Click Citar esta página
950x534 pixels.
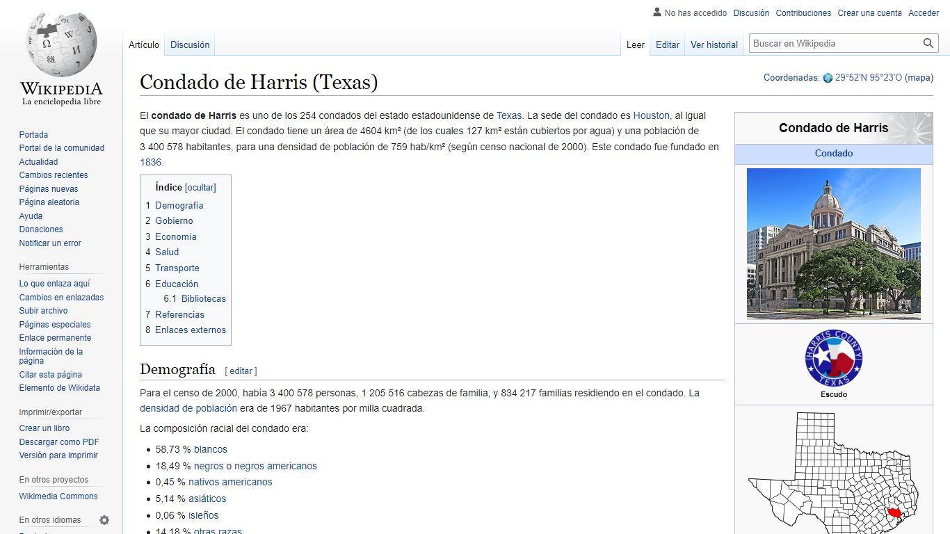click(50, 375)
